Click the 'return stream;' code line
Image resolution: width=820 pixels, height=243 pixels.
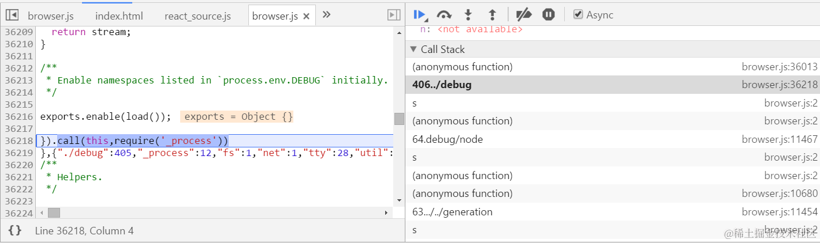click(x=91, y=32)
